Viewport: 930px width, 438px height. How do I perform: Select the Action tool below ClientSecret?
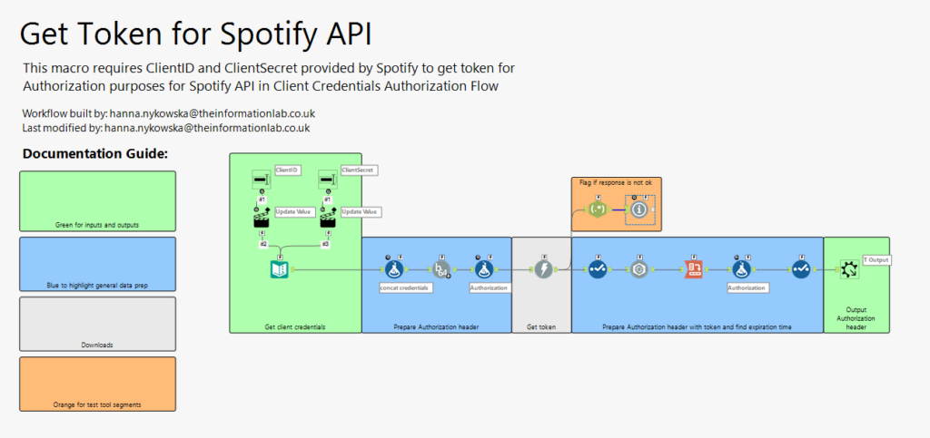coord(327,219)
